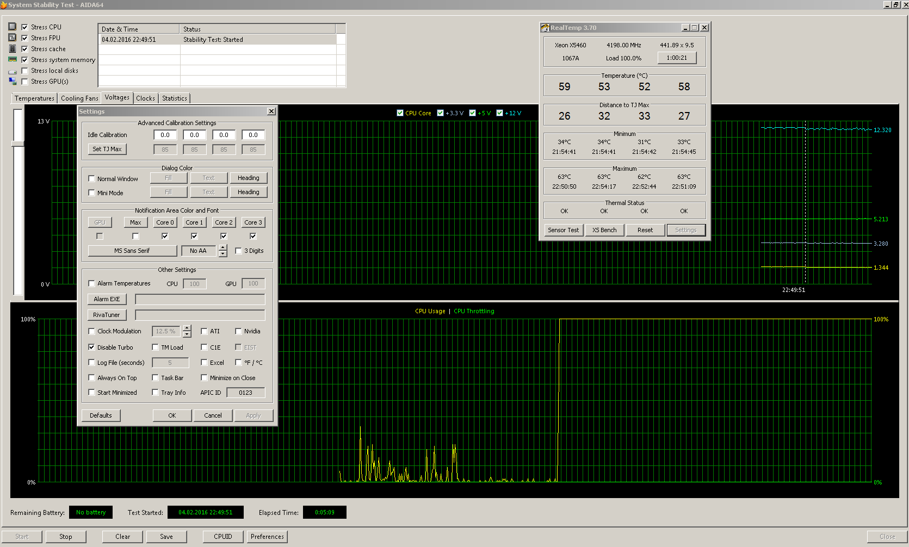
Task: Click the No AA stepper down arrow
Action: pos(222,254)
